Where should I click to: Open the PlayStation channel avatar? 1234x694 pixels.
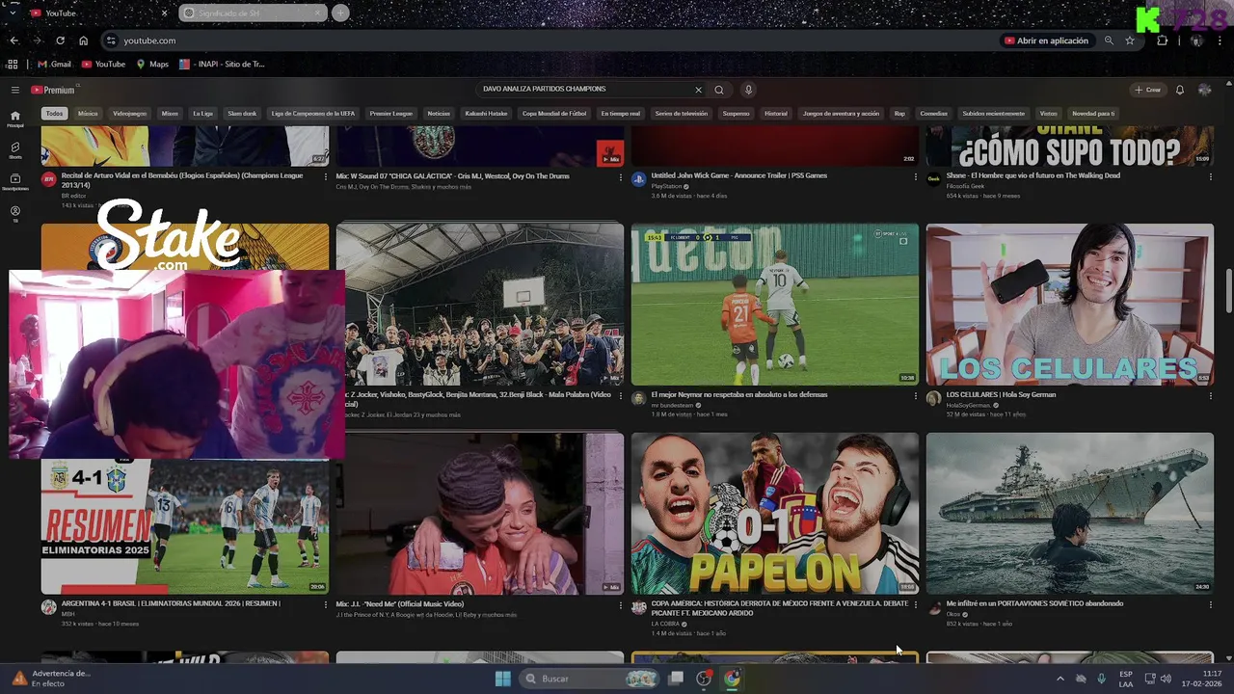click(638, 179)
